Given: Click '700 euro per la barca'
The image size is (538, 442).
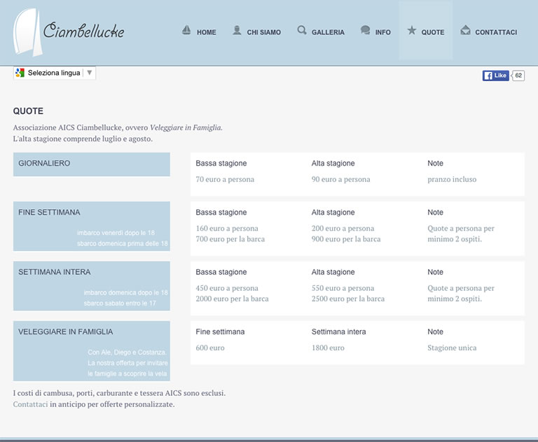Looking at the screenshot, I should 230,238.
